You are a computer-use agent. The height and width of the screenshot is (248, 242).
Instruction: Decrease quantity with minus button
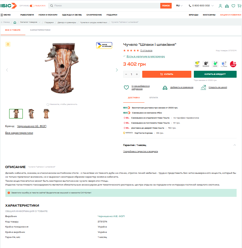pos(126,74)
